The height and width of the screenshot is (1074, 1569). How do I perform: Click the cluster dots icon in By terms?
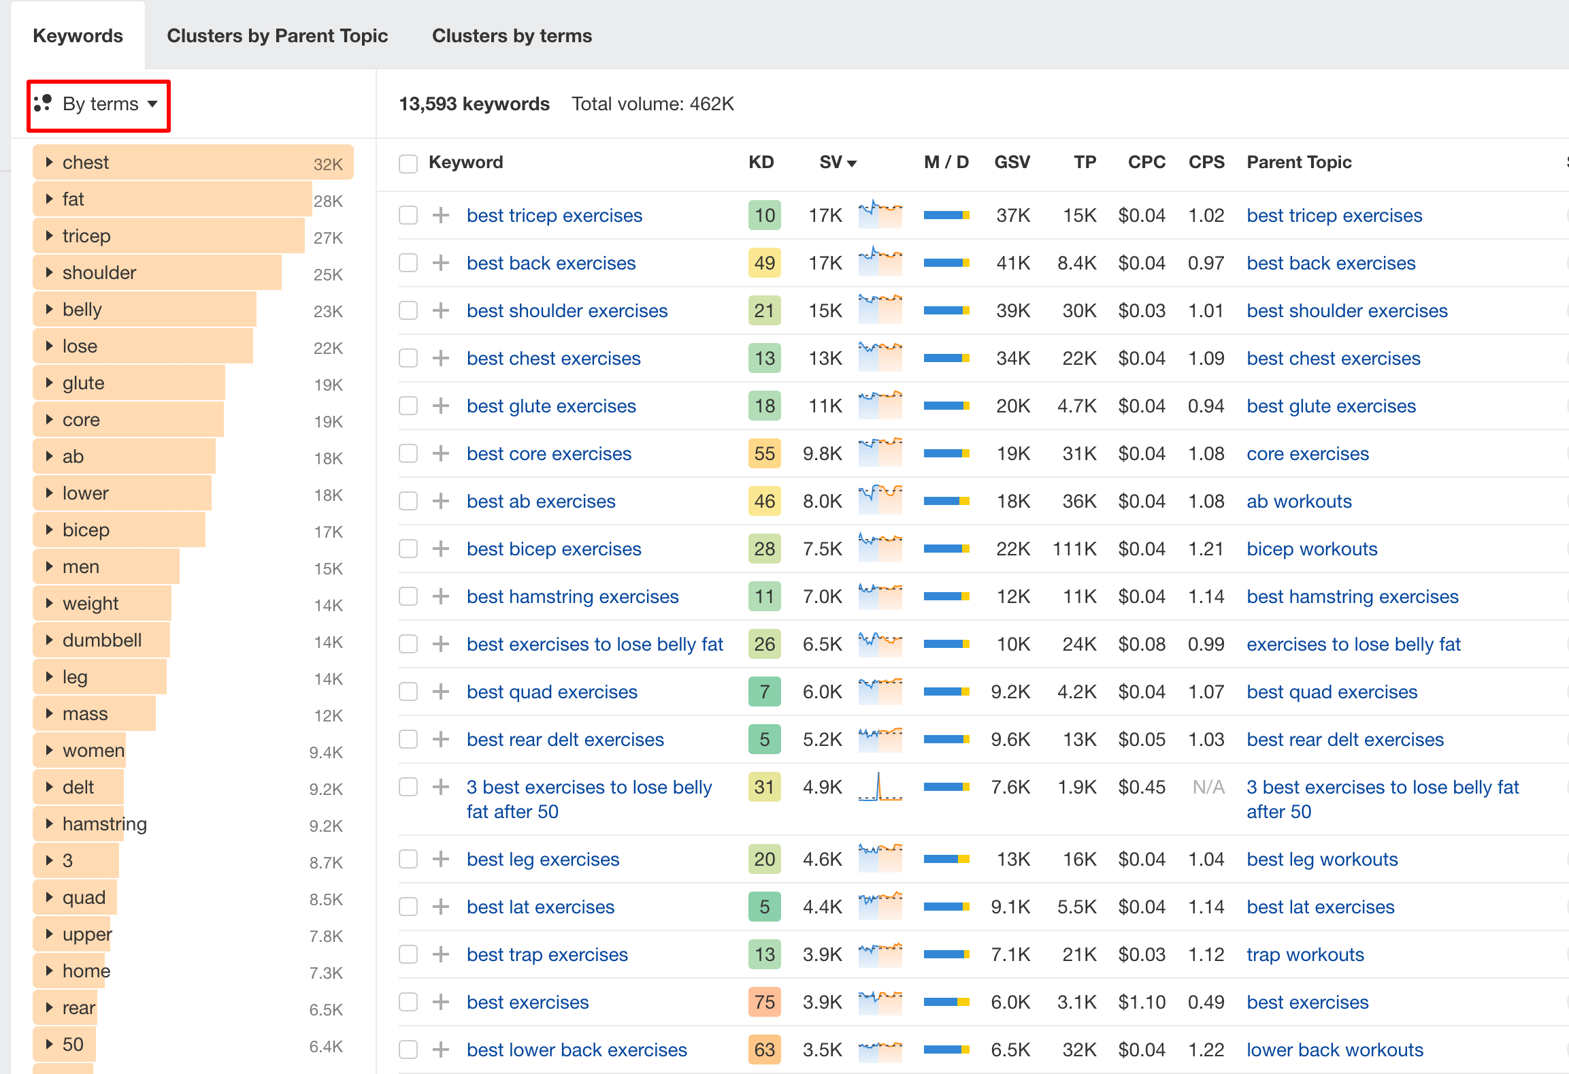click(43, 103)
